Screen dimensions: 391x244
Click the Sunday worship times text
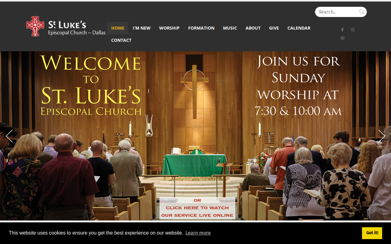click(298, 86)
